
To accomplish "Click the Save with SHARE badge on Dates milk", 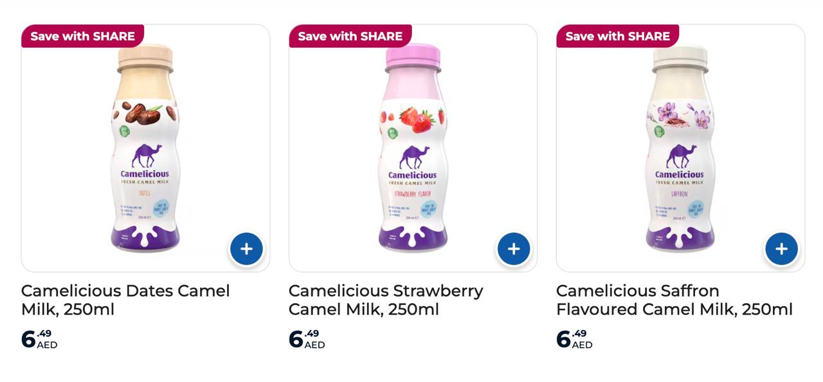I will 82,36.
